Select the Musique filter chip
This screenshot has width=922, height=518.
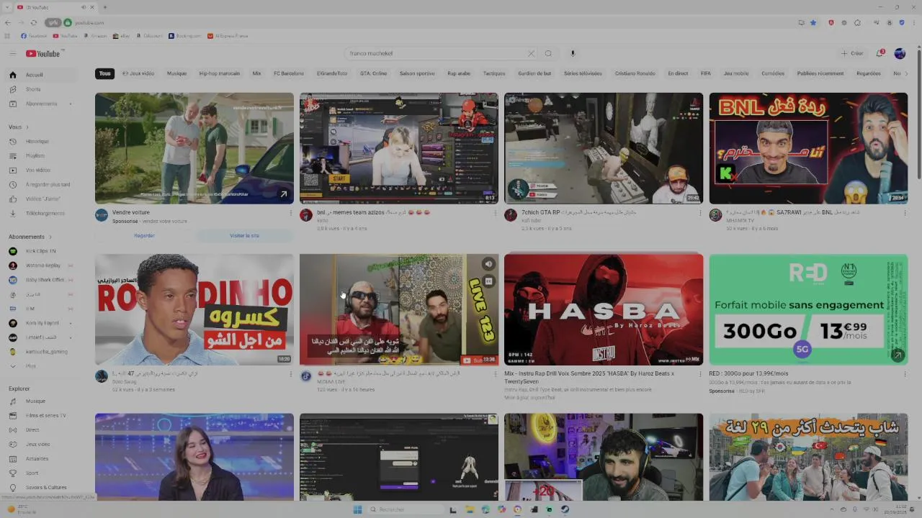pyautogui.click(x=176, y=73)
